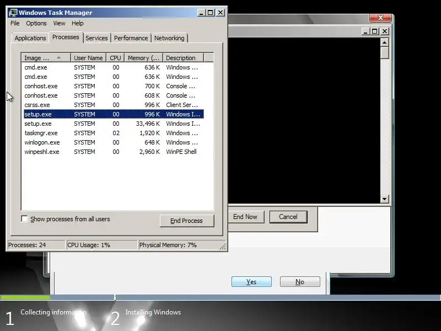Open the View menu
441x331 pixels.
pos(59,23)
